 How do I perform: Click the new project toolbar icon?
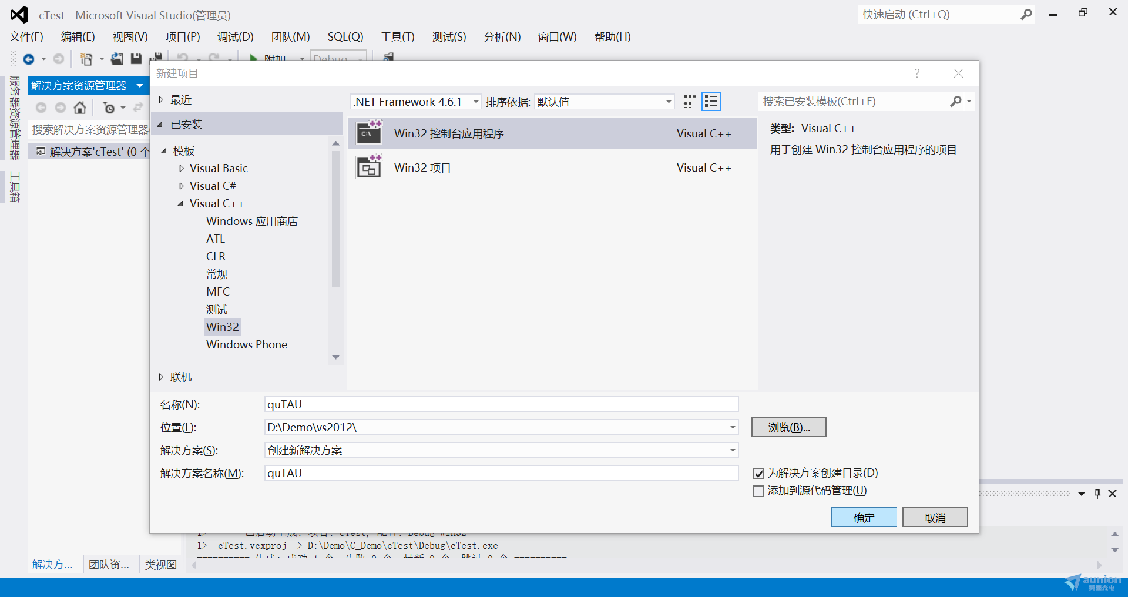point(86,59)
